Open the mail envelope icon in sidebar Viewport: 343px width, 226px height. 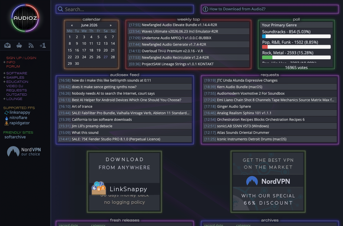tap(8, 45)
